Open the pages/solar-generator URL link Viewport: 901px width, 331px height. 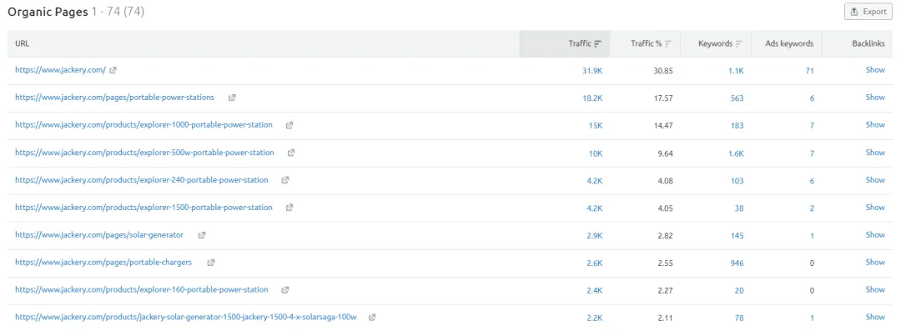click(x=99, y=235)
